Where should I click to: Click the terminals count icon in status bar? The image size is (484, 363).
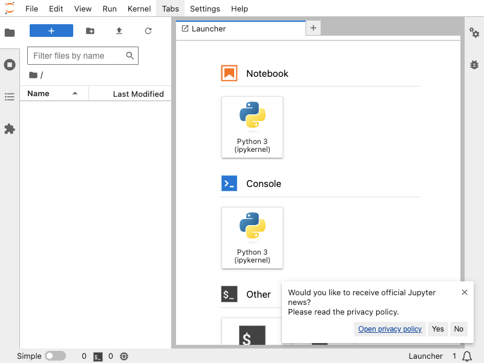click(x=98, y=356)
